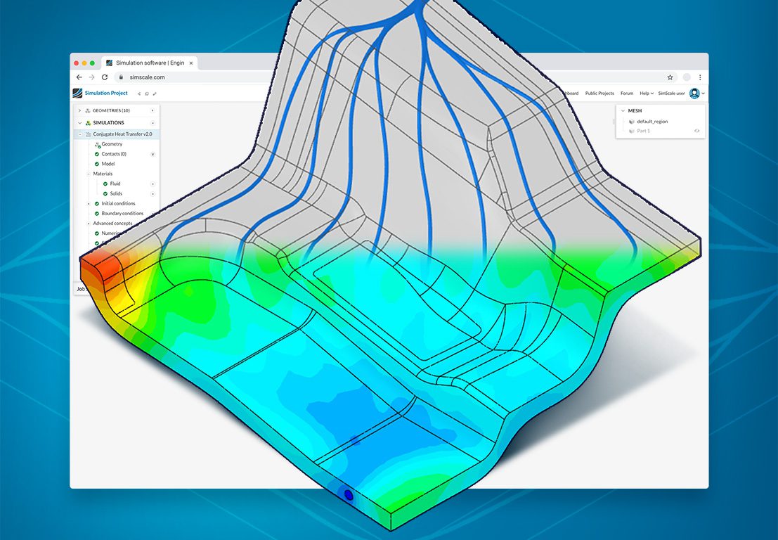Click the Geometry node icon

(97, 144)
